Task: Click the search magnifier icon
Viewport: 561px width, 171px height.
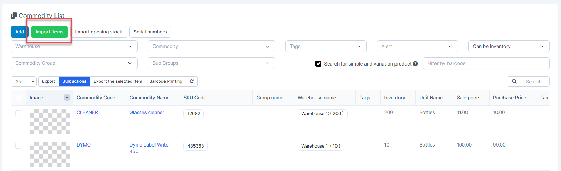Action: 514,82
